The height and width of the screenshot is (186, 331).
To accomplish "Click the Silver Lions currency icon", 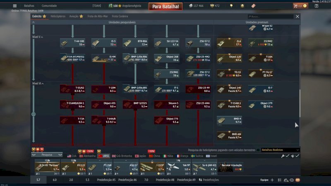I will pos(191,6).
